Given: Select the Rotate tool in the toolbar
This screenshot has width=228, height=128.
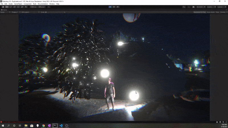Looking at the screenshot, I should [11, 7].
